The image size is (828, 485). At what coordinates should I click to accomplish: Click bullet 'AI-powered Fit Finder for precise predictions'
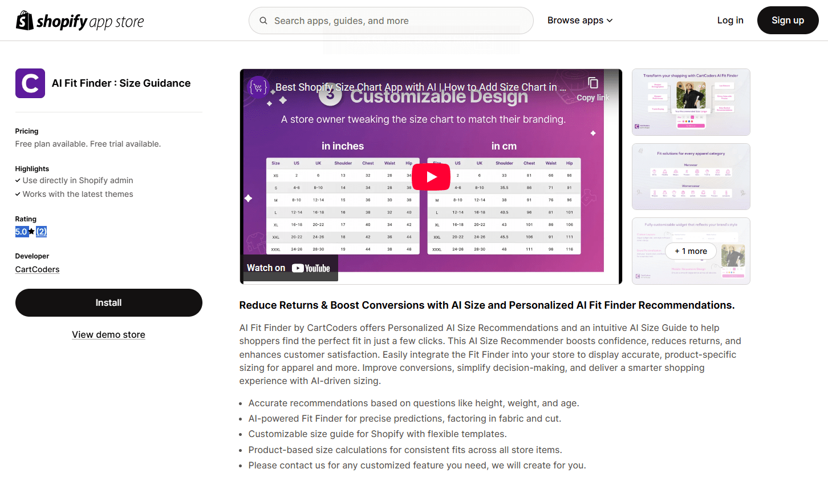click(x=405, y=419)
